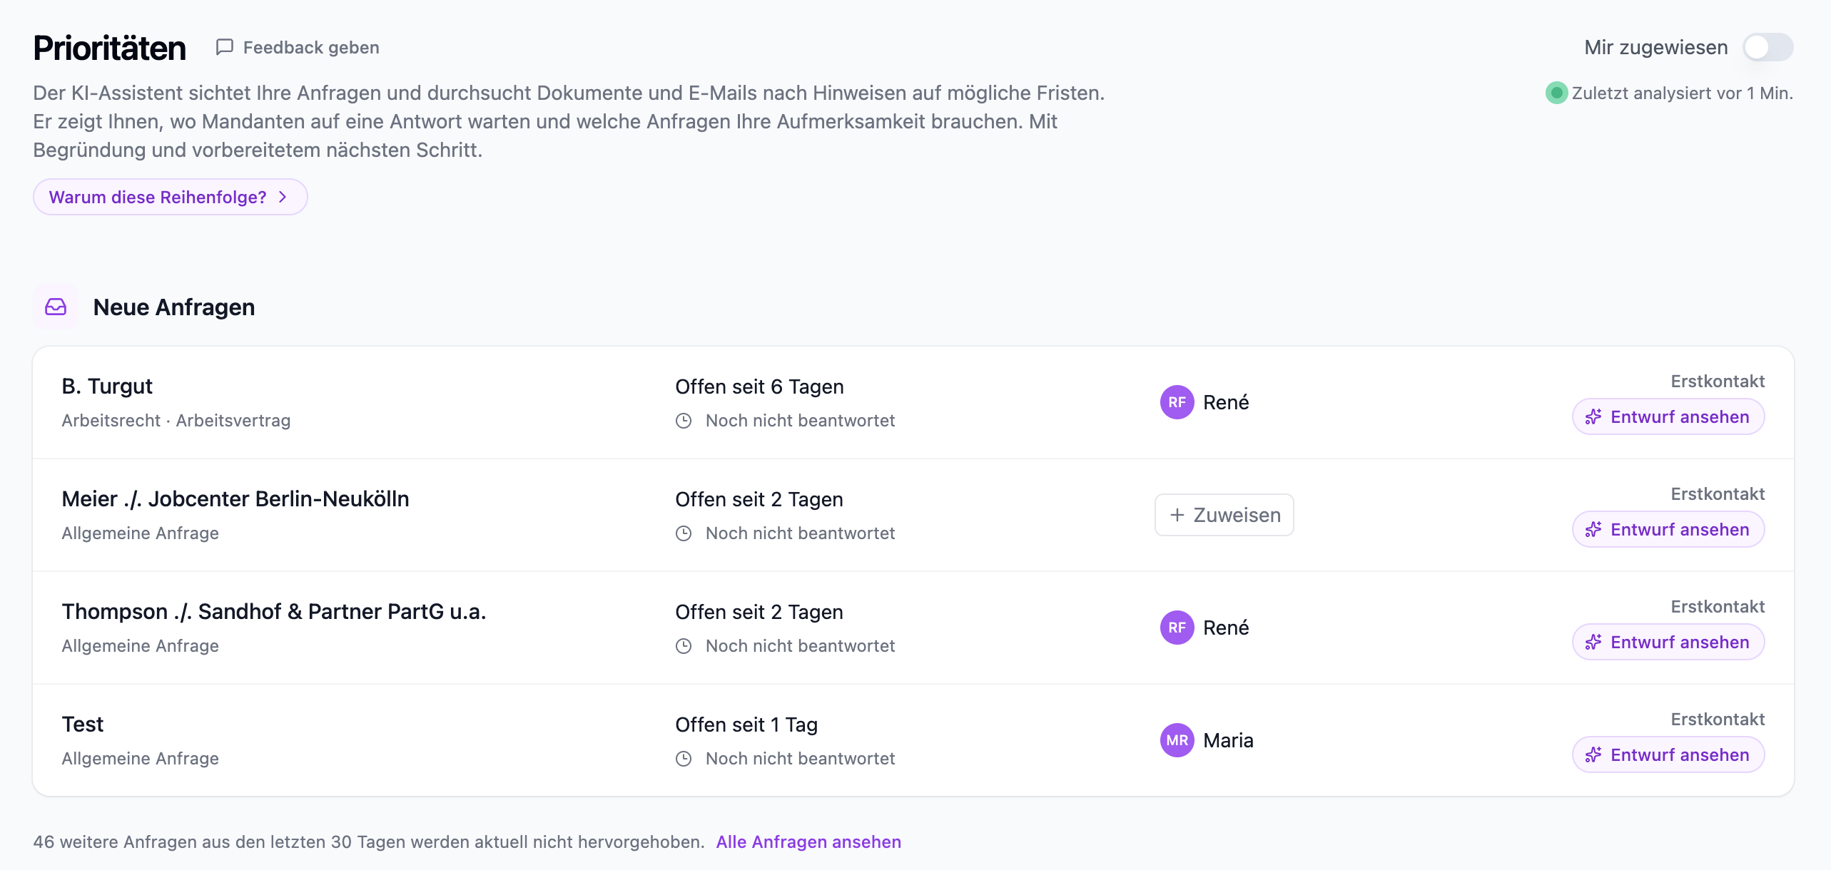Click the sparkle icon in Meier row's Entwurf button
This screenshot has width=1831, height=870.
[1593, 530]
